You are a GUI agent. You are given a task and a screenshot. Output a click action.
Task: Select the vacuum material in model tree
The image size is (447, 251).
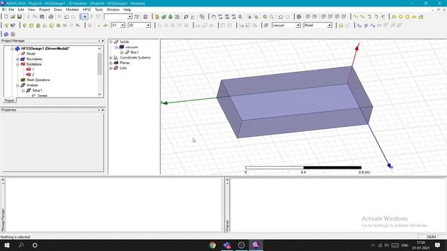132,47
